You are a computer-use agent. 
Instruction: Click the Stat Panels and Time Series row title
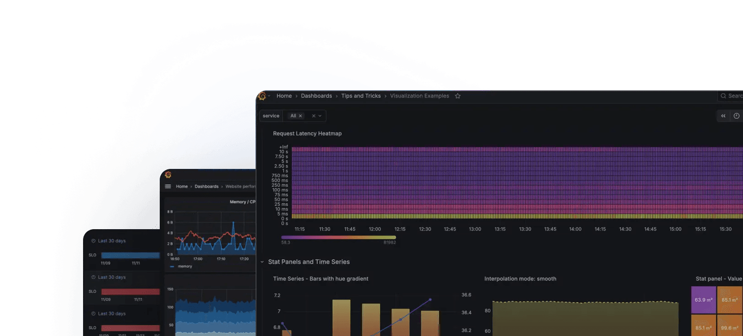click(309, 262)
